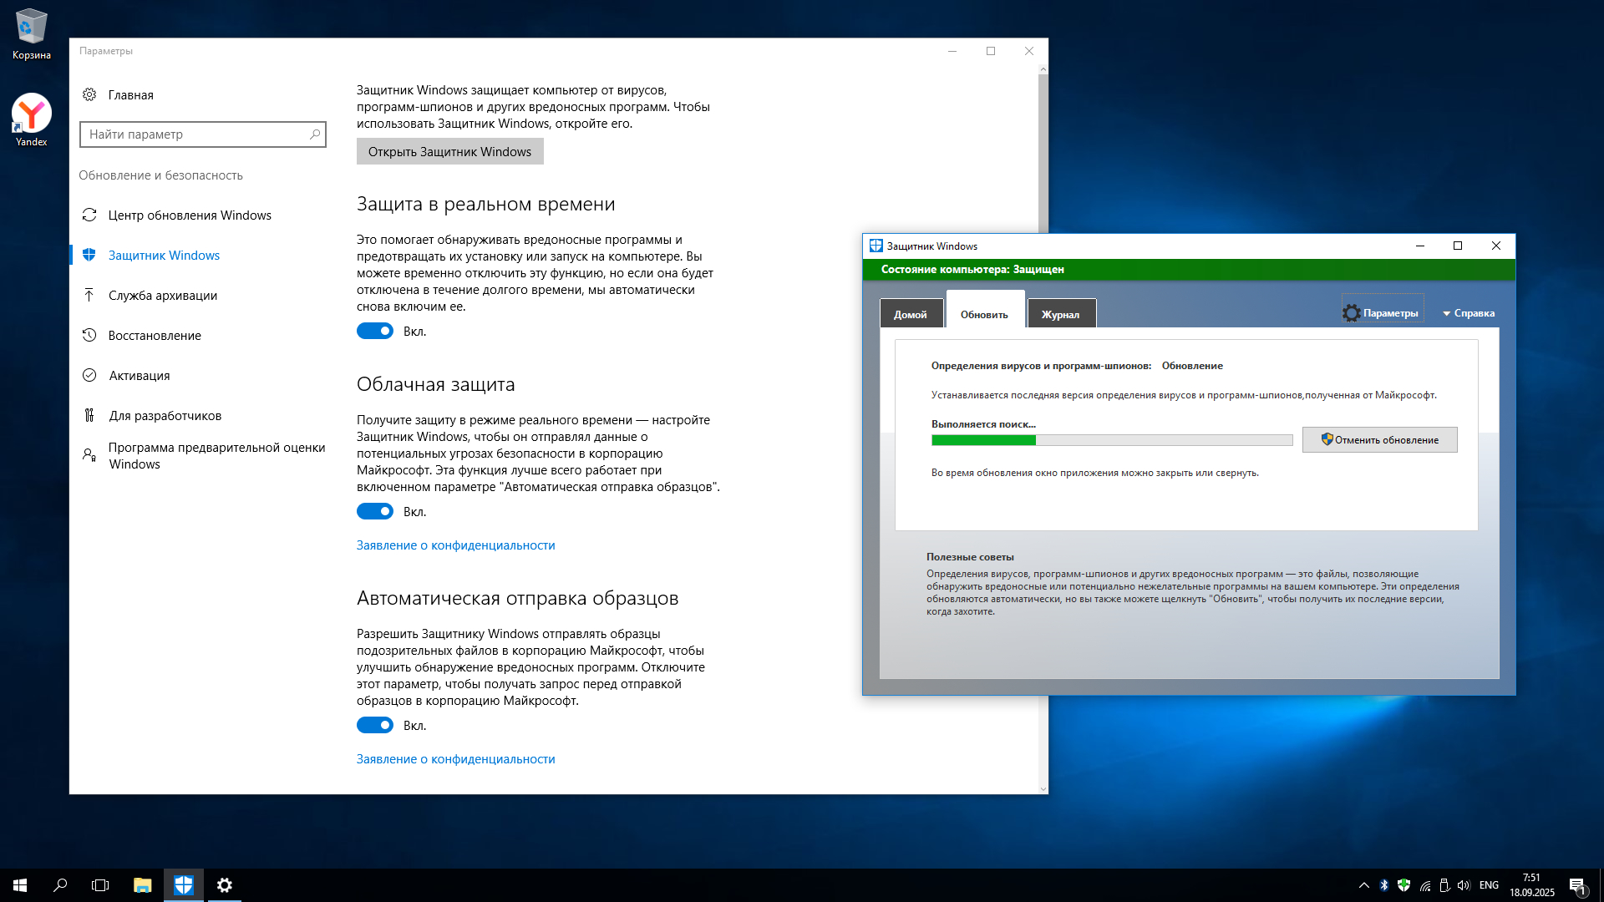Viewport: 1604px width, 902px height.
Task: Show hidden system tray icons chevron
Action: tap(1363, 885)
